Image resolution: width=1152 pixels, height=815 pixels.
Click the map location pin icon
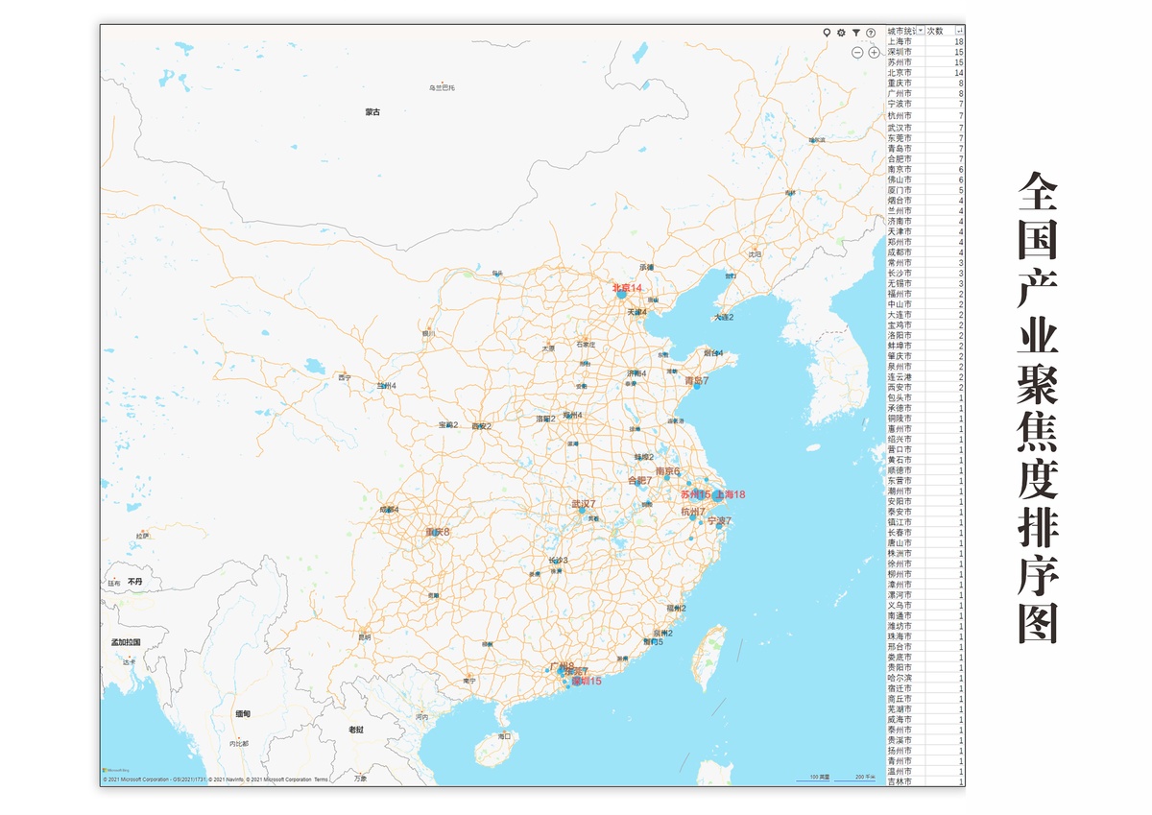pos(827,33)
